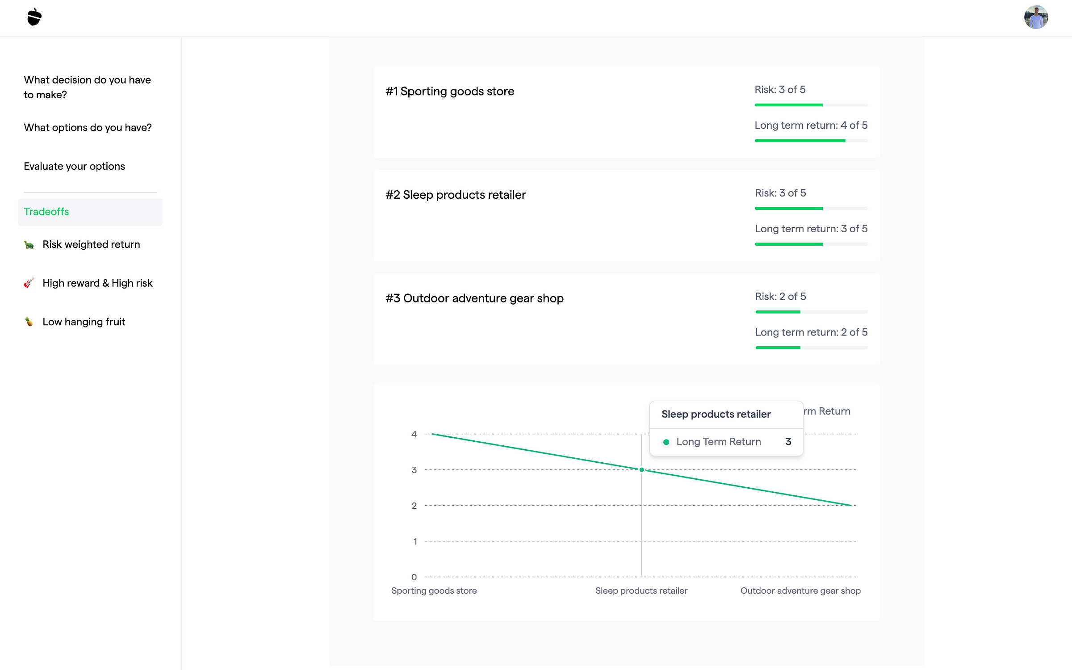1072x670 pixels.
Task: Click the #3 Outdoor adventure gear shop title
Action: point(474,298)
